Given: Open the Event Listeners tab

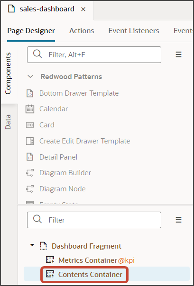Looking at the screenshot, I should [134, 31].
